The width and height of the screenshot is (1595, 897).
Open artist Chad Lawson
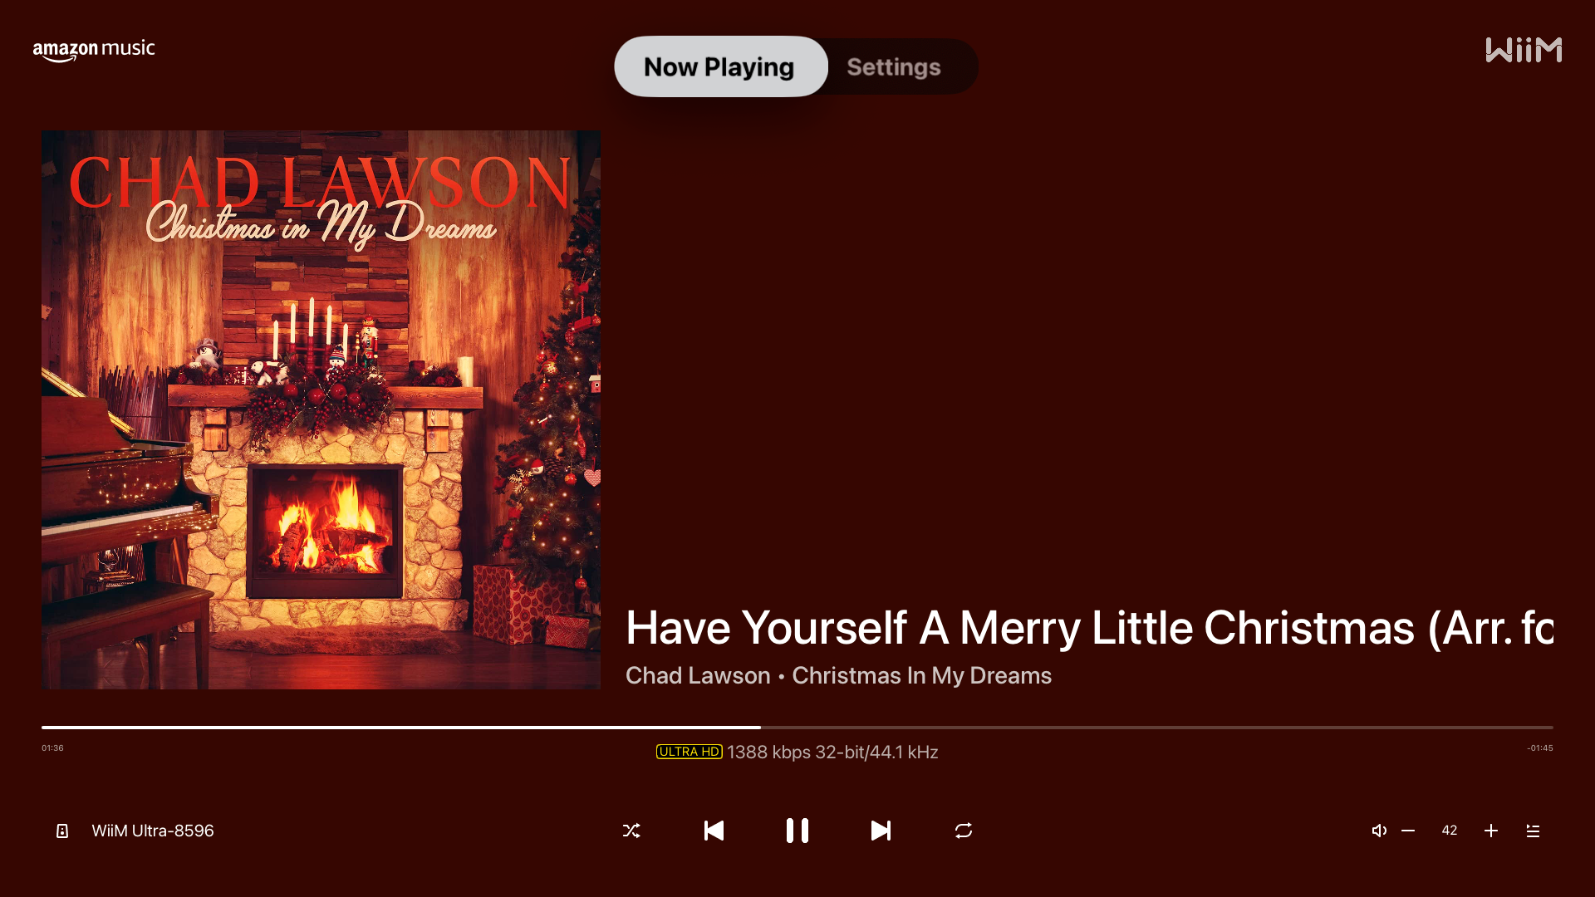698,675
